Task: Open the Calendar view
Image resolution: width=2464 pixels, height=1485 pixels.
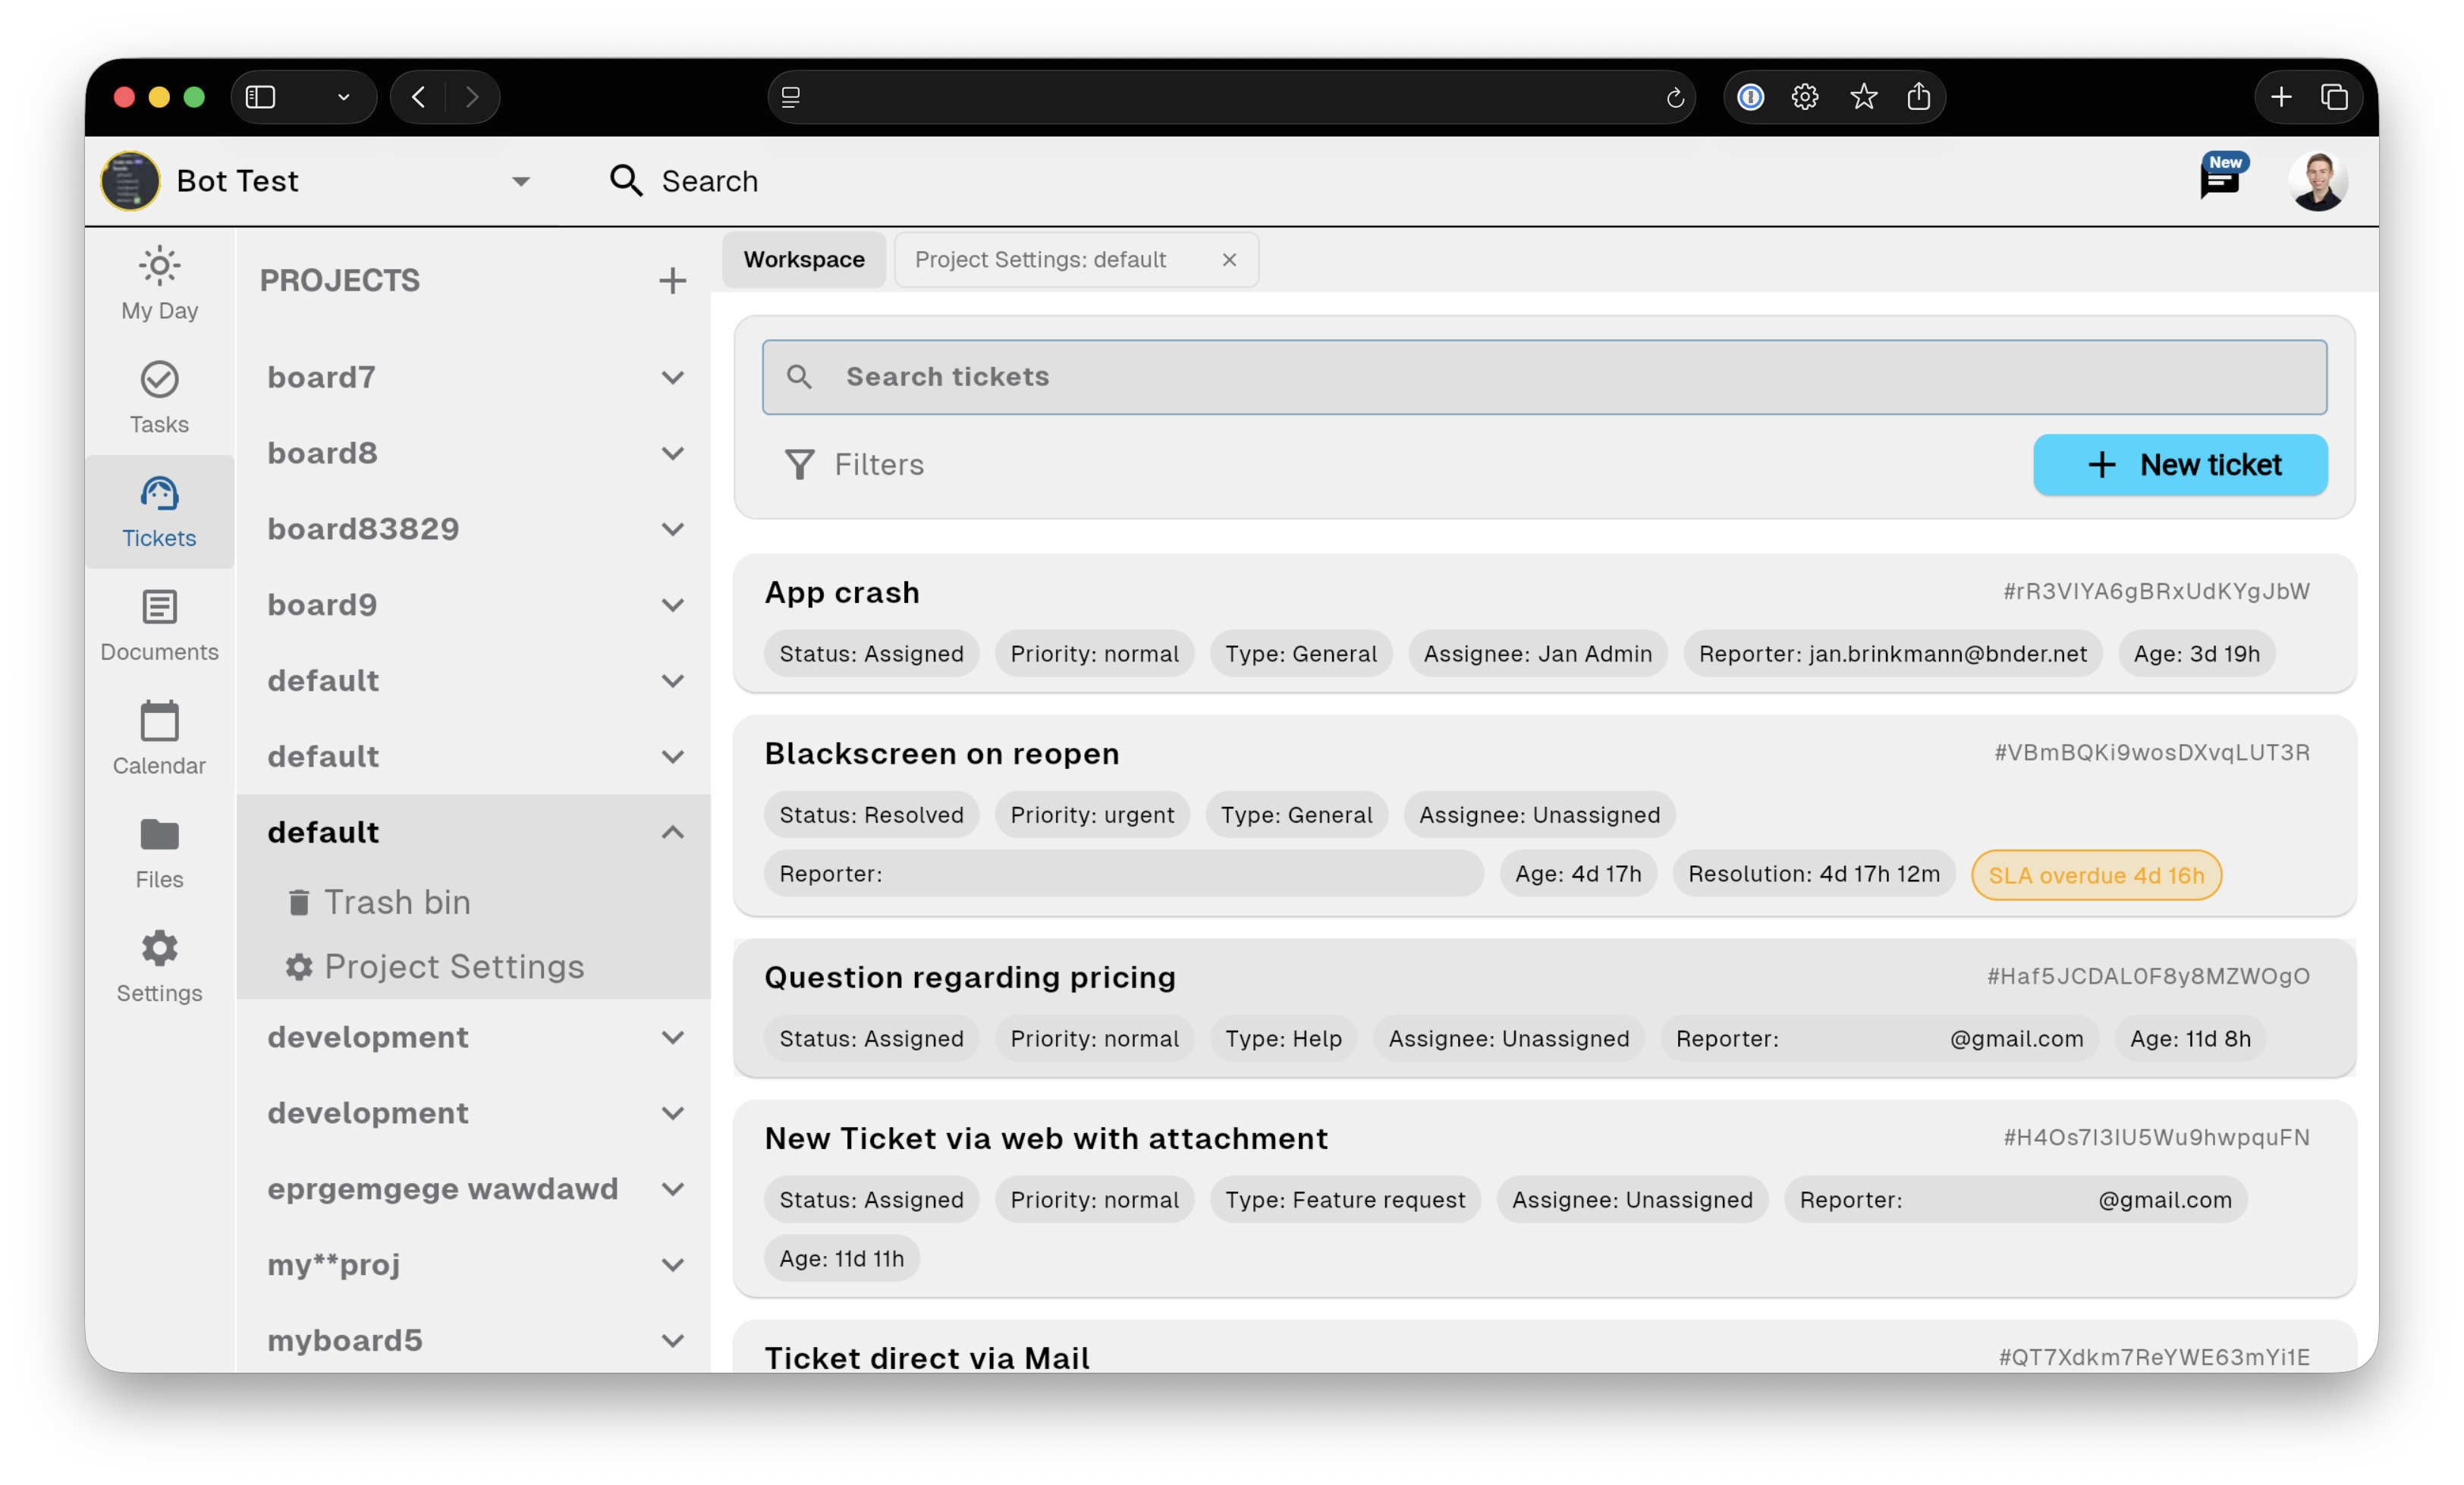Action: 159,739
